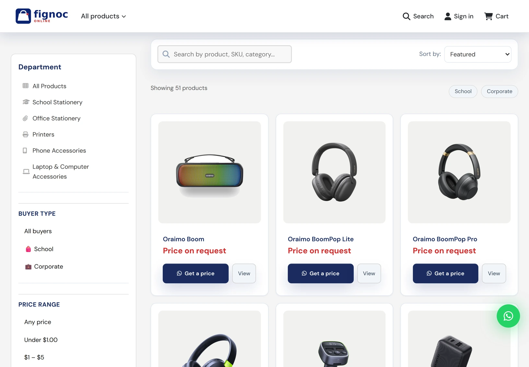
Task: Open the shopping Cart icon
Action: (x=488, y=16)
